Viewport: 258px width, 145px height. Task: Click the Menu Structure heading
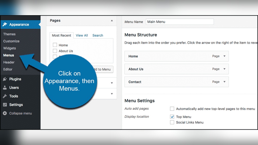141,35
